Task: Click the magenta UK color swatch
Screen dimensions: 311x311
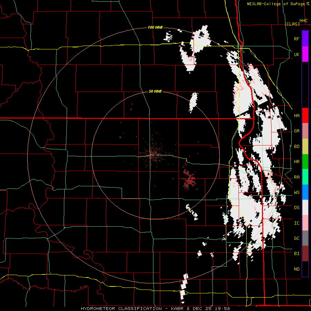Action: coord(305,54)
